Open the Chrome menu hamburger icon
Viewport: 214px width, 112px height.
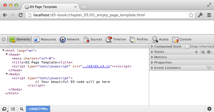click(x=209, y=15)
